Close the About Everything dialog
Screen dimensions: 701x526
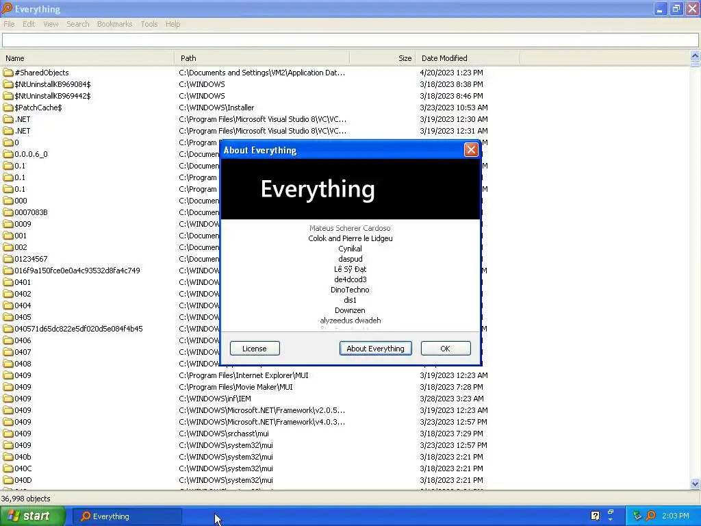(x=471, y=150)
